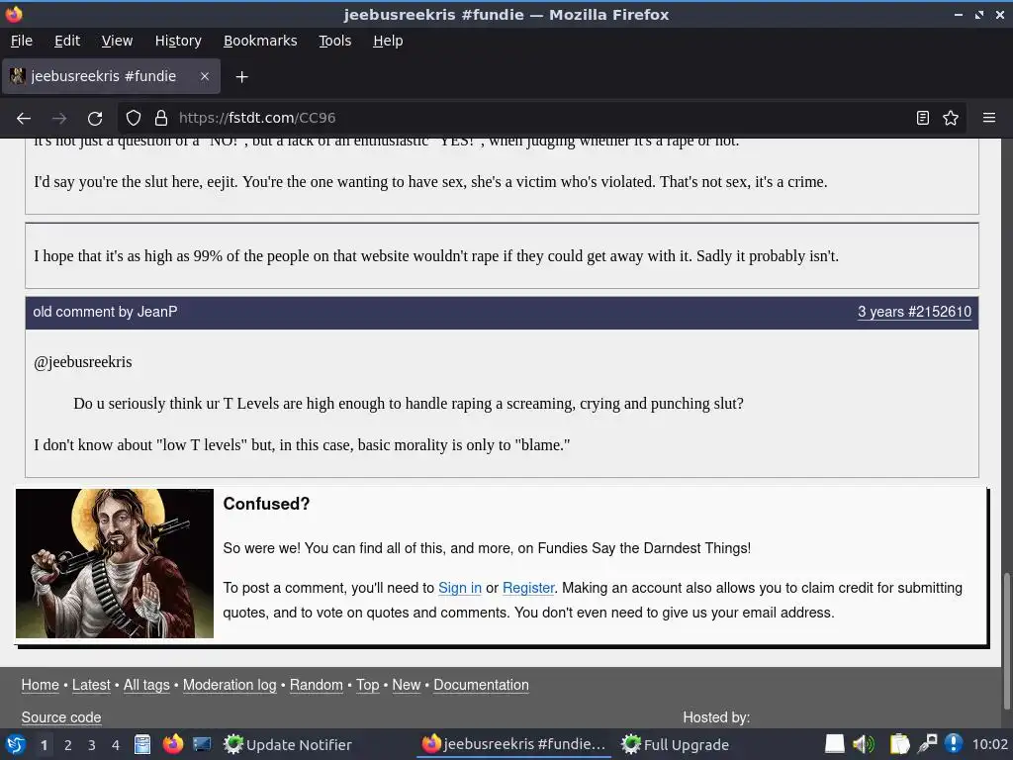
Task: Open a new tab with the plus button
Action: click(x=241, y=77)
